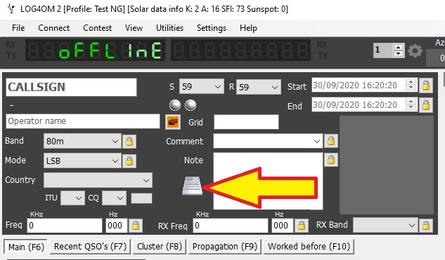The height and width of the screenshot is (260, 445).
Task: Open the Help menu
Action: click(x=248, y=28)
